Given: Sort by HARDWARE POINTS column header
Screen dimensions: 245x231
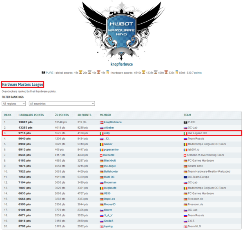Looking at the screenshot, I should pos(31,115).
